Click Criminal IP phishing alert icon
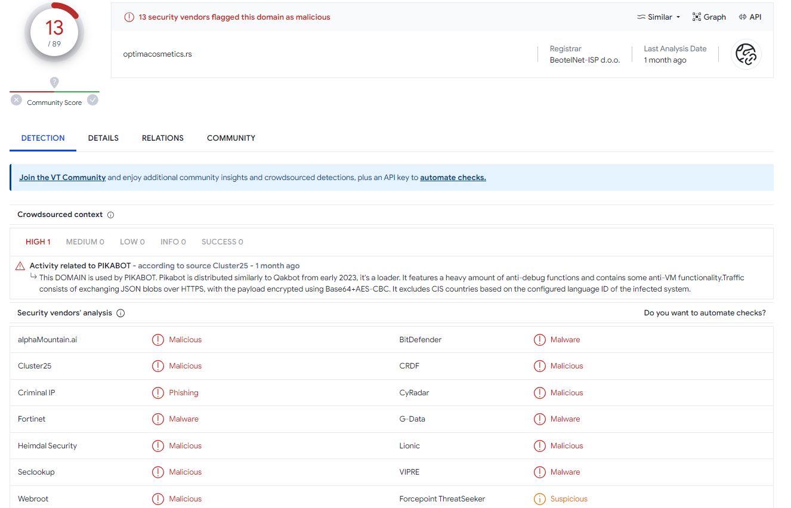791x508 pixels. click(x=157, y=393)
